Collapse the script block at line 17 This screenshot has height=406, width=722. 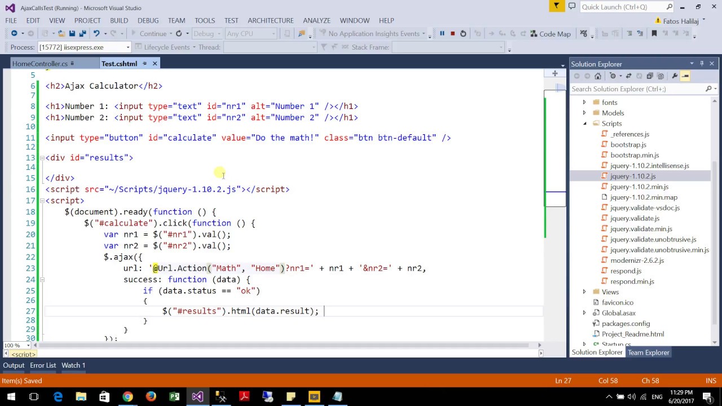click(x=42, y=201)
